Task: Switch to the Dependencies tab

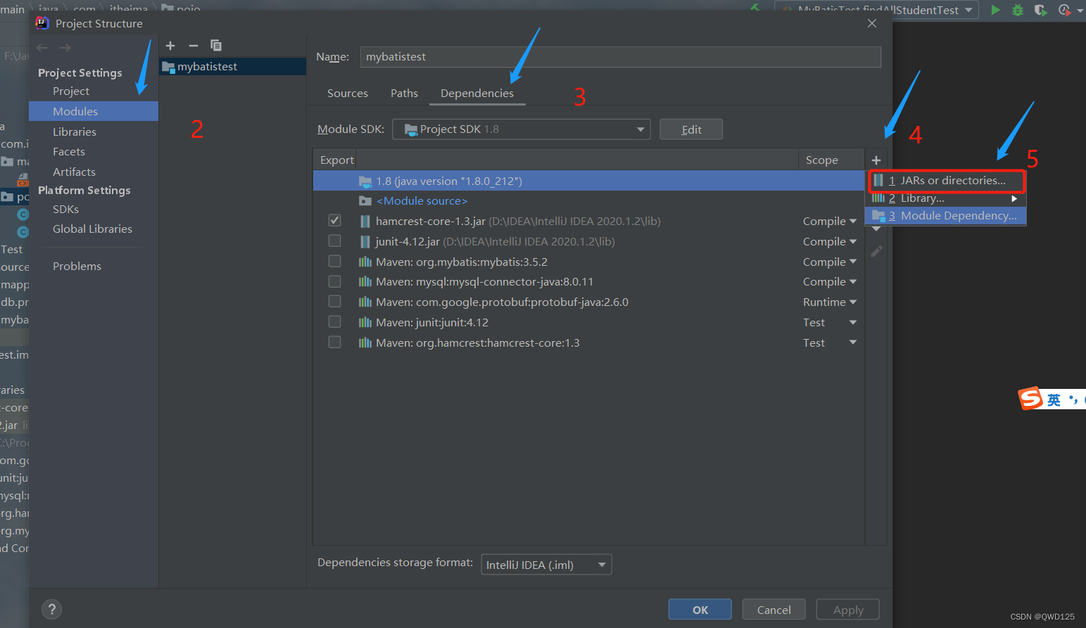Action: (477, 94)
